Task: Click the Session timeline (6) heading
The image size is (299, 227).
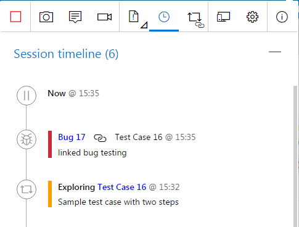Action: (66, 54)
